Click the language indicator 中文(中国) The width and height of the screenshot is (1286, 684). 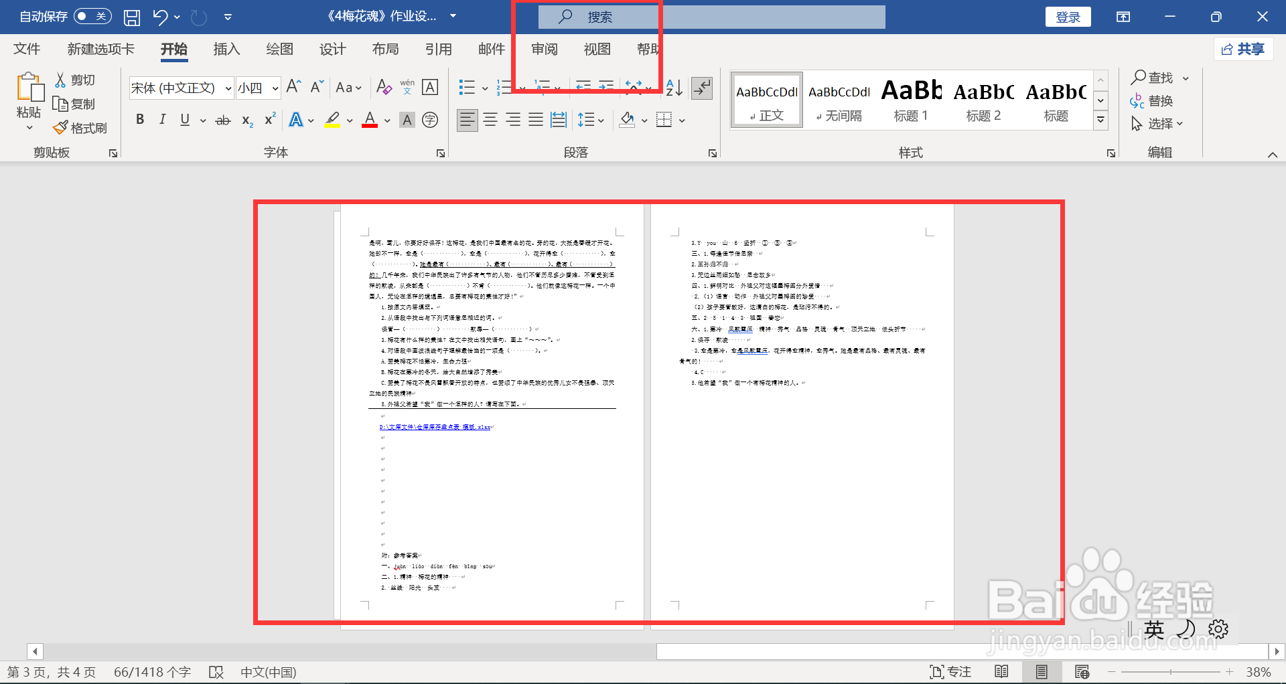tap(268, 672)
